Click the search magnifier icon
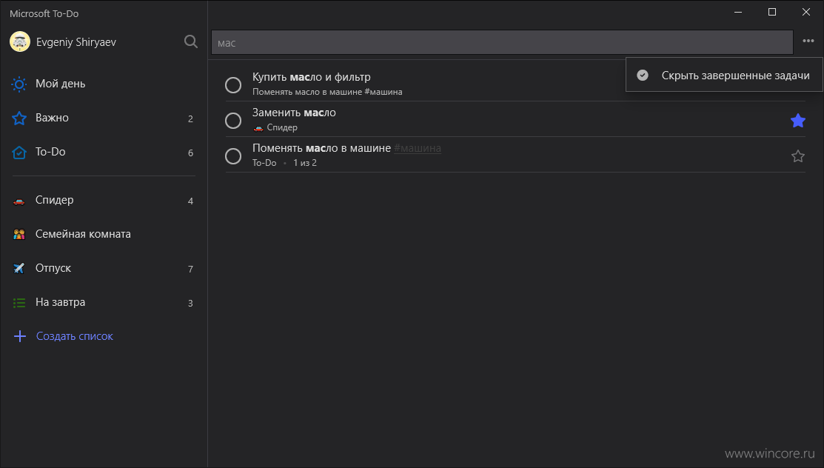 tap(191, 41)
